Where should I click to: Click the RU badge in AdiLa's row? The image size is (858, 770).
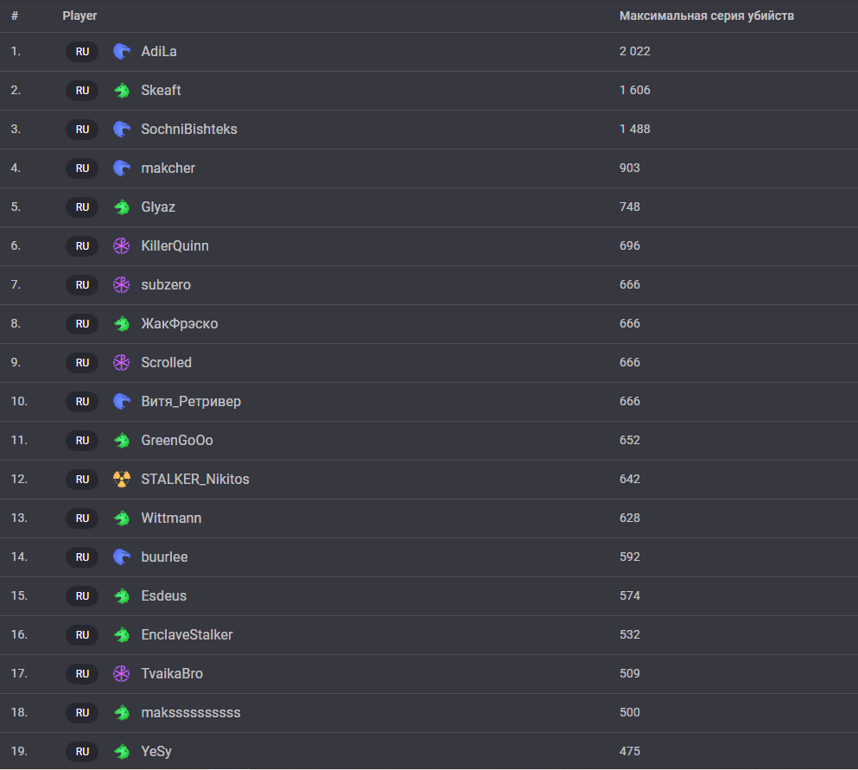pos(82,52)
